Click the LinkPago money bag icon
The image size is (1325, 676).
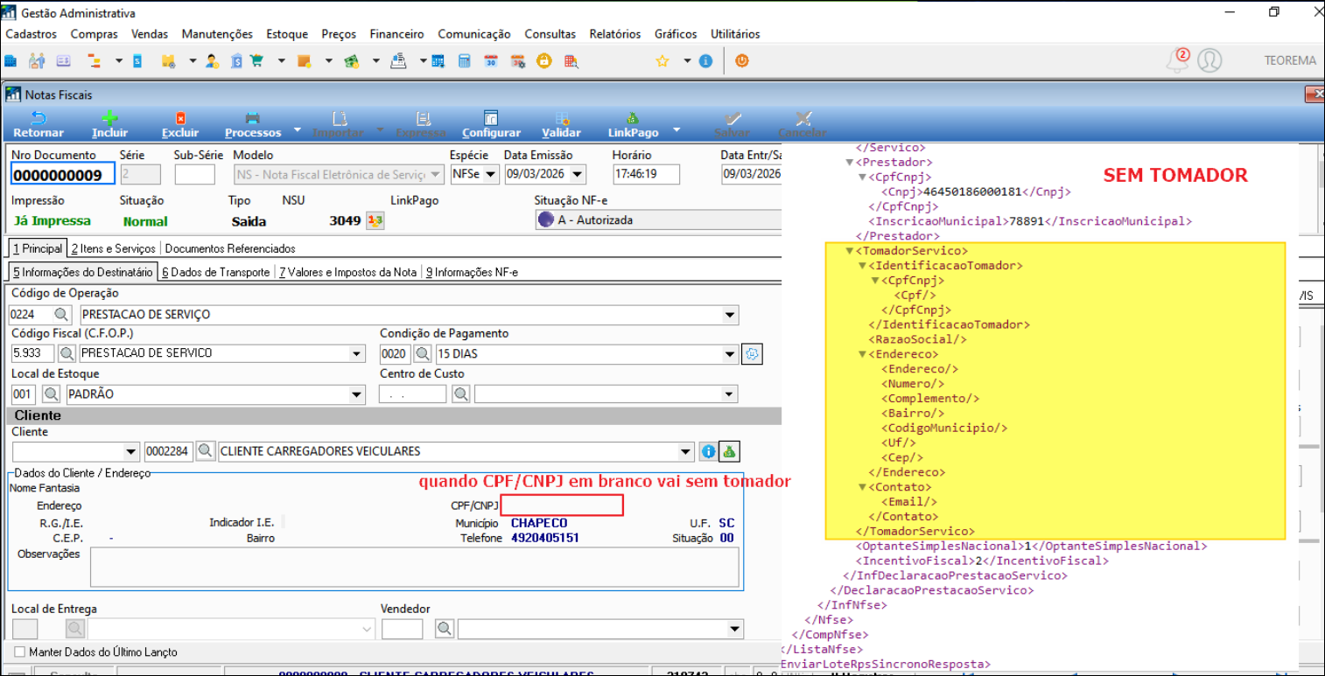click(632, 119)
